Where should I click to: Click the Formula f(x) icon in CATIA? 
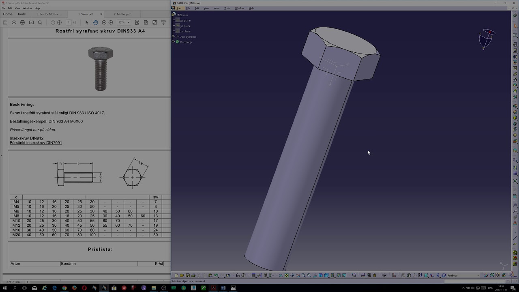[x=238, y=275]
